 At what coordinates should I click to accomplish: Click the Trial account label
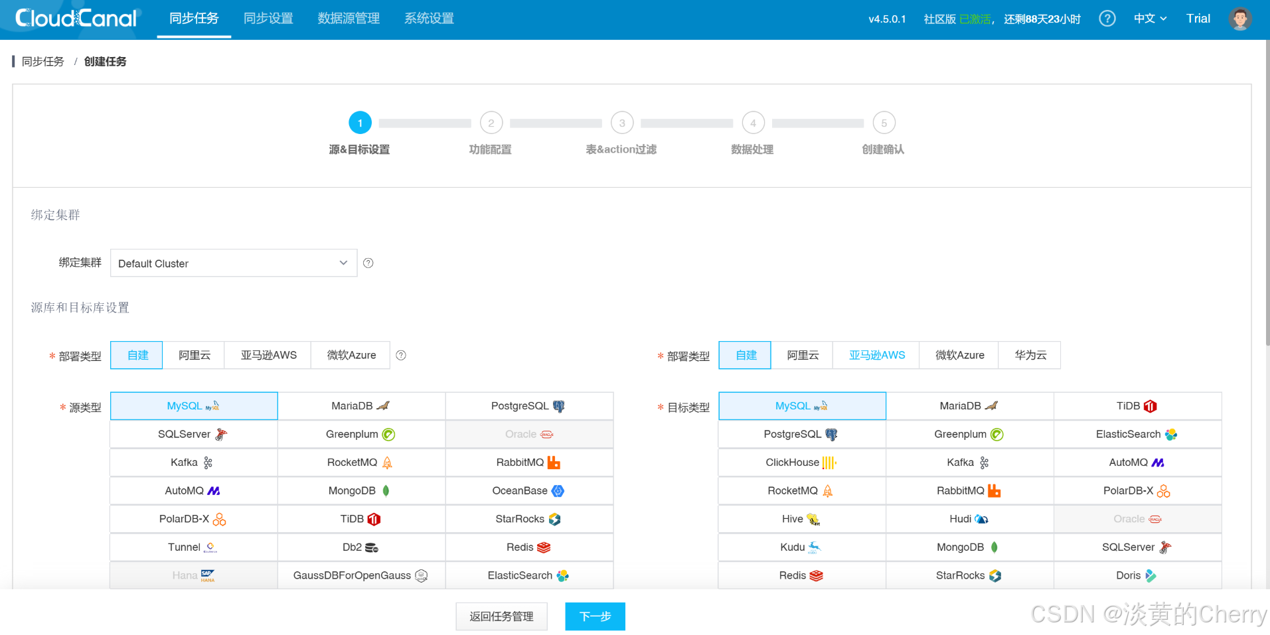(x=1198, y=19)
